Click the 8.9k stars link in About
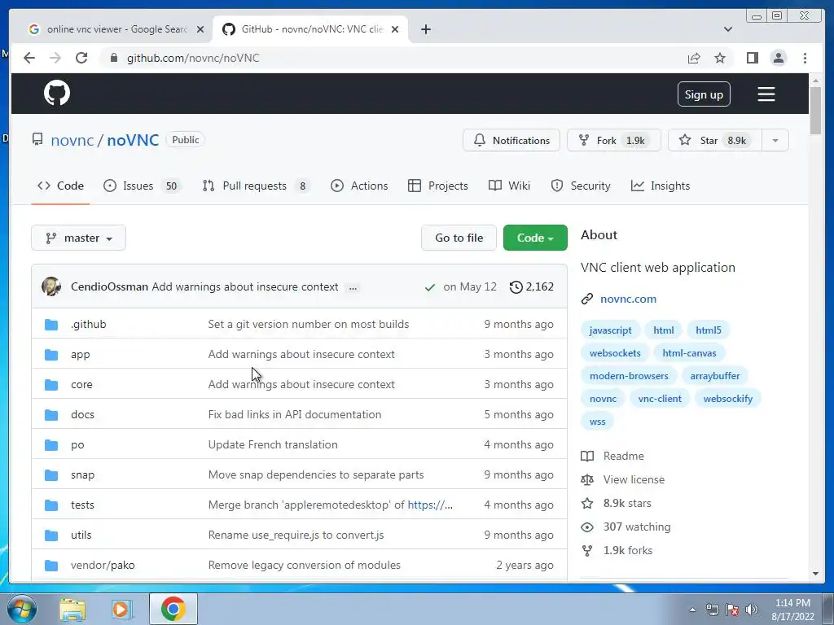This screenshot has height=625, width=834. click(627, 503)
